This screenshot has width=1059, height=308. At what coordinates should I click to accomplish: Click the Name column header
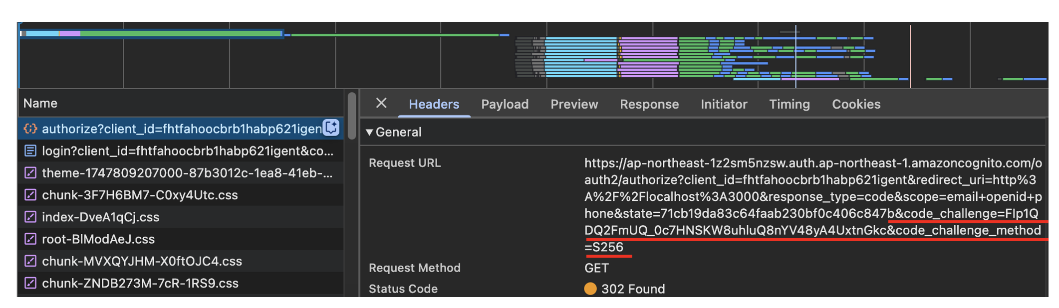pos(40,103)
